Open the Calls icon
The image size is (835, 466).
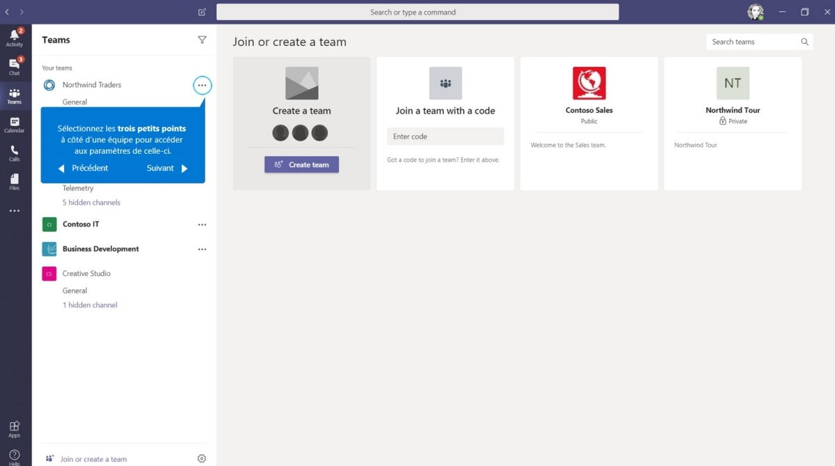15,154
